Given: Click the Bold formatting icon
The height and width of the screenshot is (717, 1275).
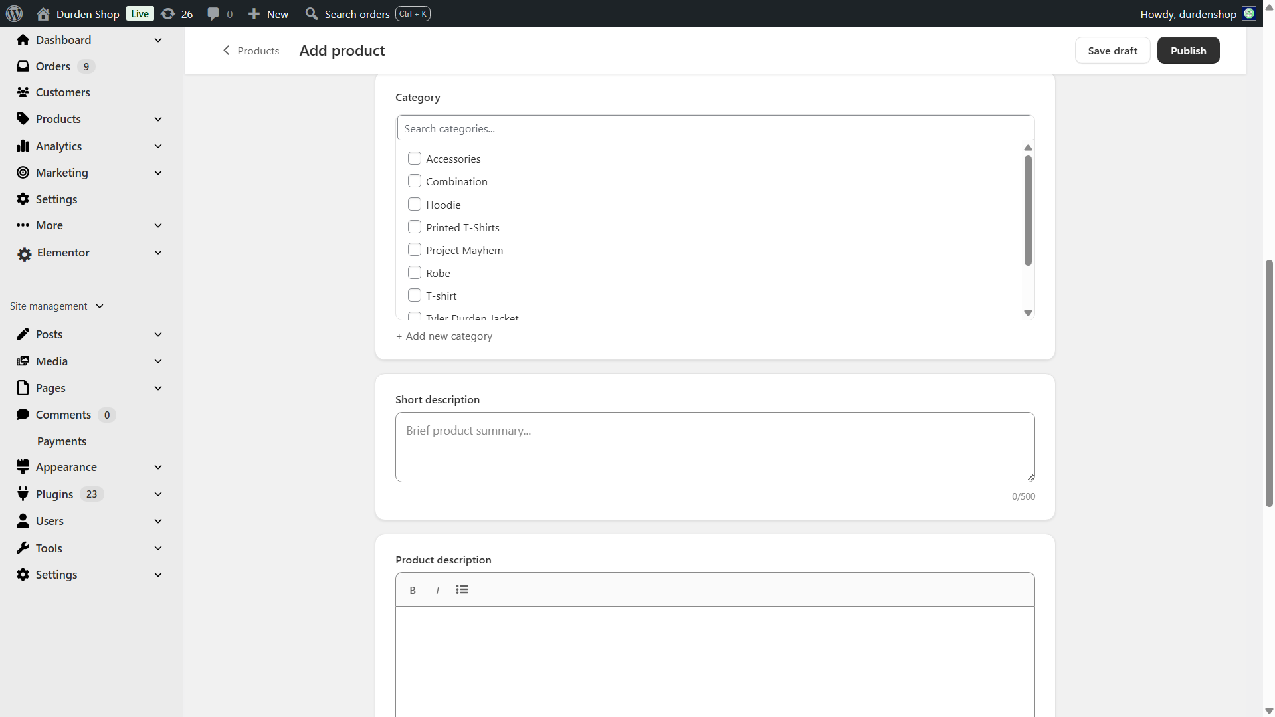Looking at the screenshot, I should 413,590.
